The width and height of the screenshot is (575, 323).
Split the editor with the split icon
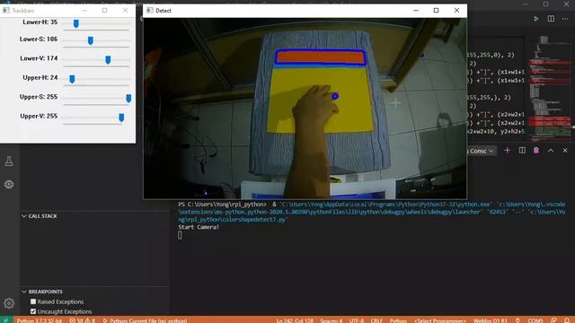(551, 19)
